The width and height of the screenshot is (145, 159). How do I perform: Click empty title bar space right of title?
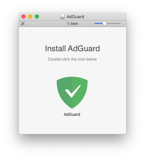(x=105, y=17)
